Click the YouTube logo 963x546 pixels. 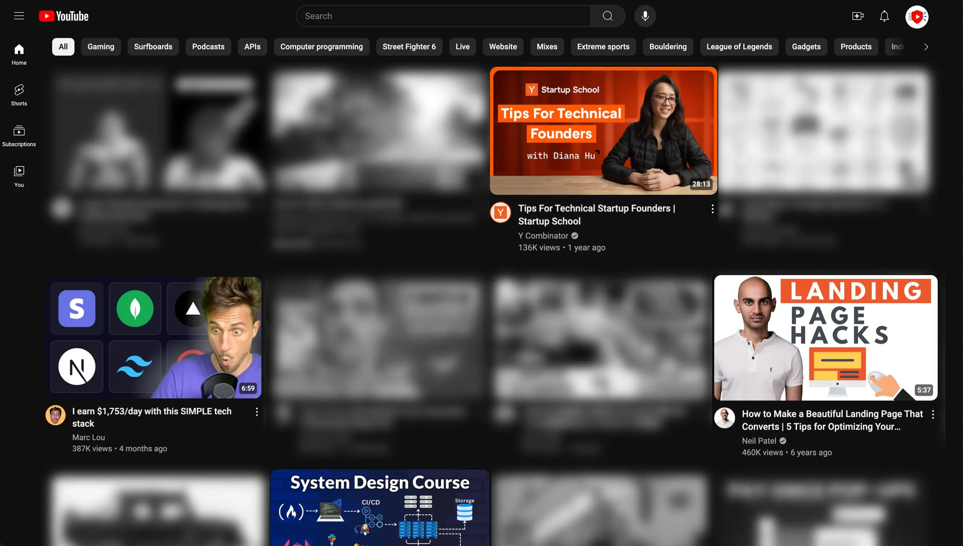pyautogui.click(x=64, y=16)
